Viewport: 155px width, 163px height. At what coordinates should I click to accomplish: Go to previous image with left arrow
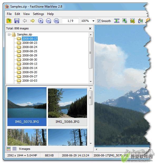click(x=25, y=21)
